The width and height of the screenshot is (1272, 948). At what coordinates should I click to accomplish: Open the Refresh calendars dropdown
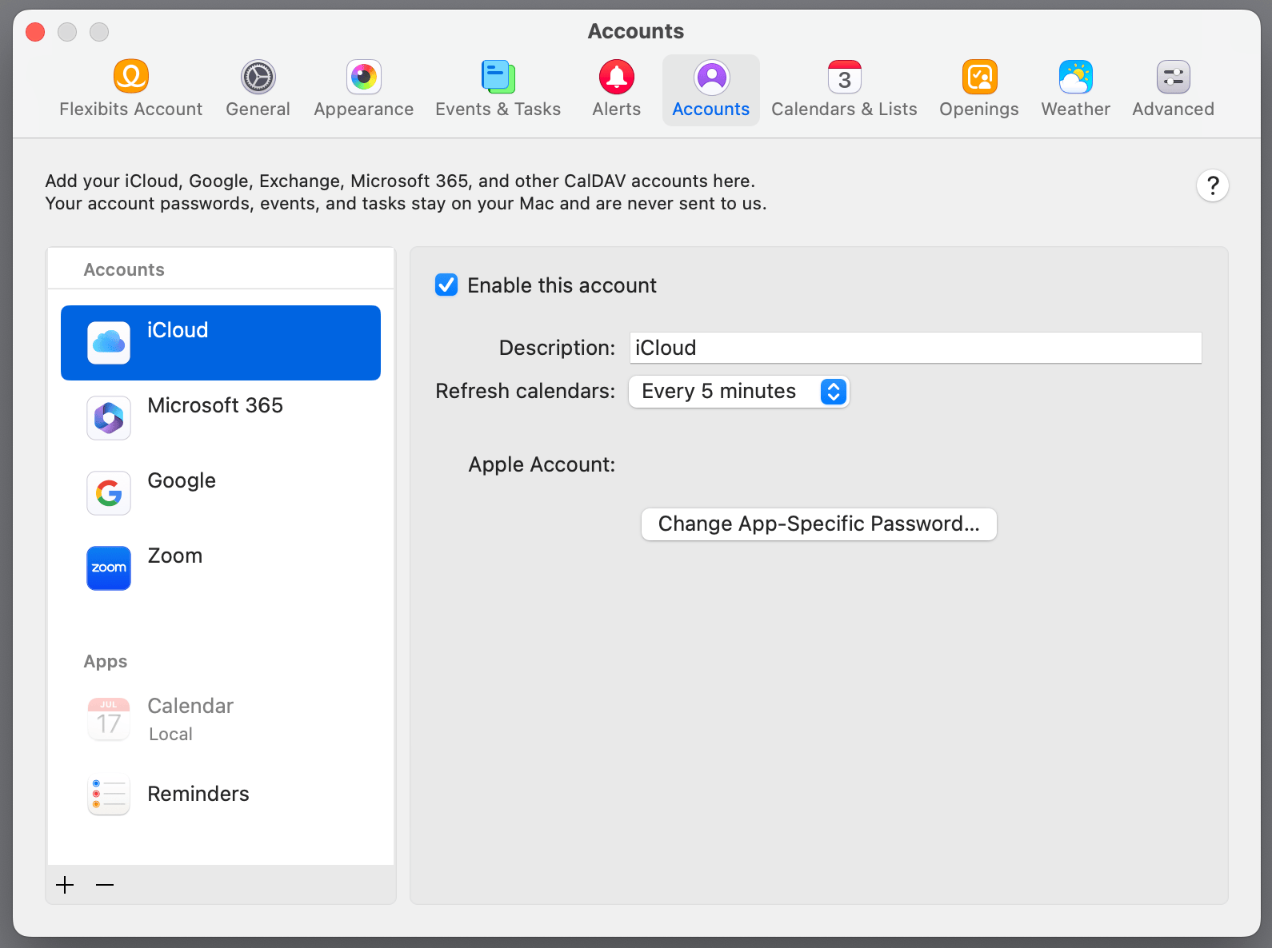pos(738,392)
